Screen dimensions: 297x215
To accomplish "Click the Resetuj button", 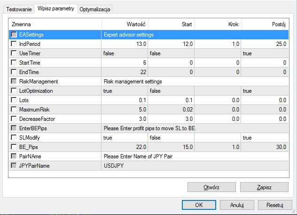I will (x=275, y=205).
